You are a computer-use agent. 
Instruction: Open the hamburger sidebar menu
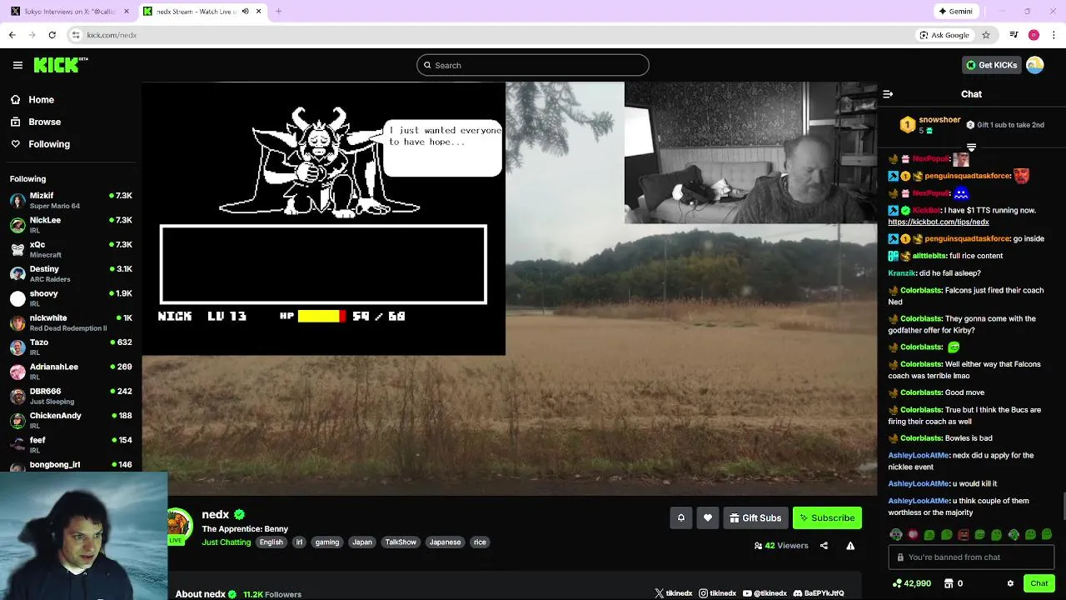pyautogui.click(x=17, y=65)
